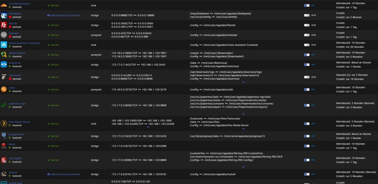Click the virtual-dsm container icon
The height and width of the screenshot is (184, 378).
click(4, 182)
